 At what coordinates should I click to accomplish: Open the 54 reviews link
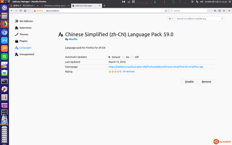pos(128,72)
